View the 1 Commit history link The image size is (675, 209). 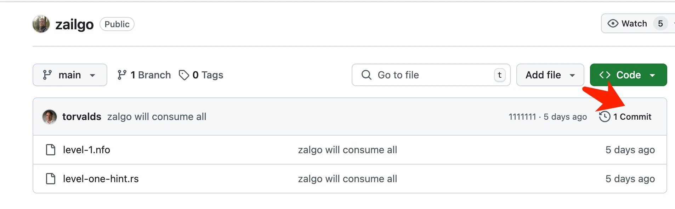632,117
